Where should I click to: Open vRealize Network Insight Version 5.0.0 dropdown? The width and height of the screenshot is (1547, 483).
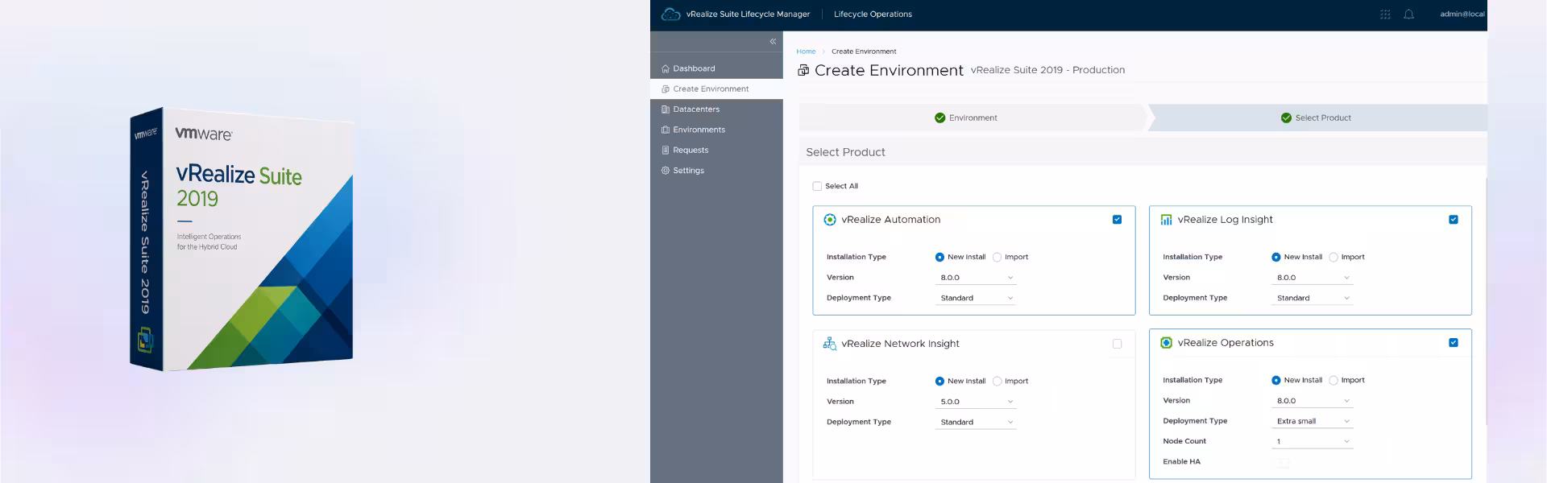tap(976, 402)
